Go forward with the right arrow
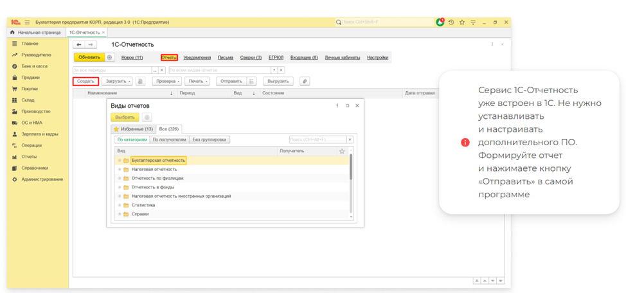This screenshot has height=293, width=626. [x=91, y=45]
